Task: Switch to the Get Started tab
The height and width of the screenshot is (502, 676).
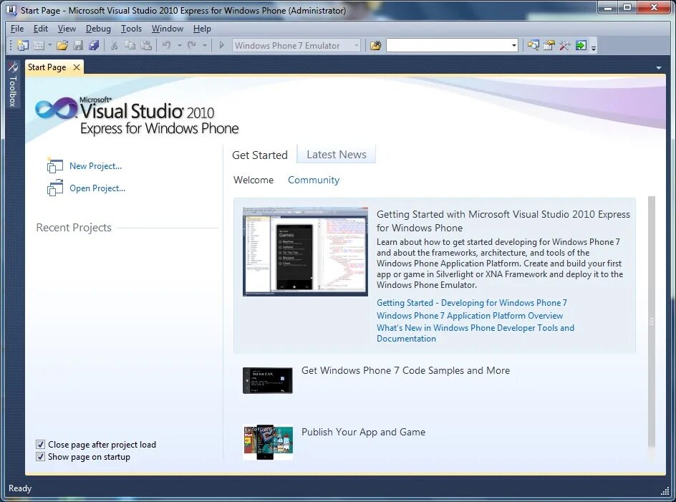Action: [259, 155]
